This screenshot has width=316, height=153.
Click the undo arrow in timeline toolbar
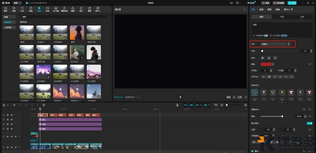14,105
